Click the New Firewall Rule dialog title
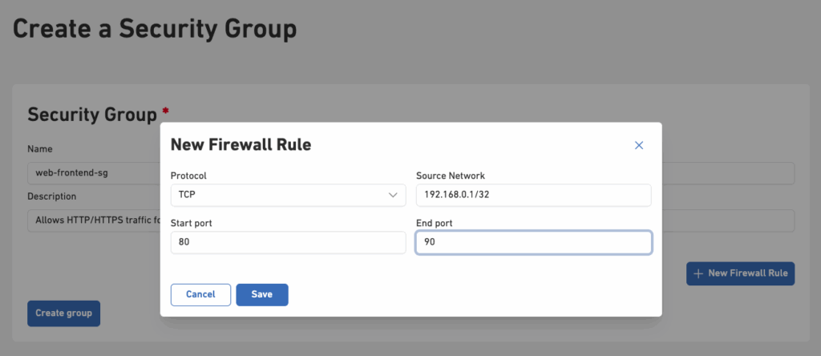 point(241,145)
